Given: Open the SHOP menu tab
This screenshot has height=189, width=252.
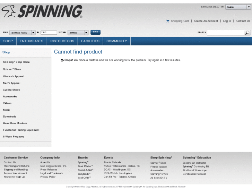Looking at the screenshot, I should (x=8, y=41).
